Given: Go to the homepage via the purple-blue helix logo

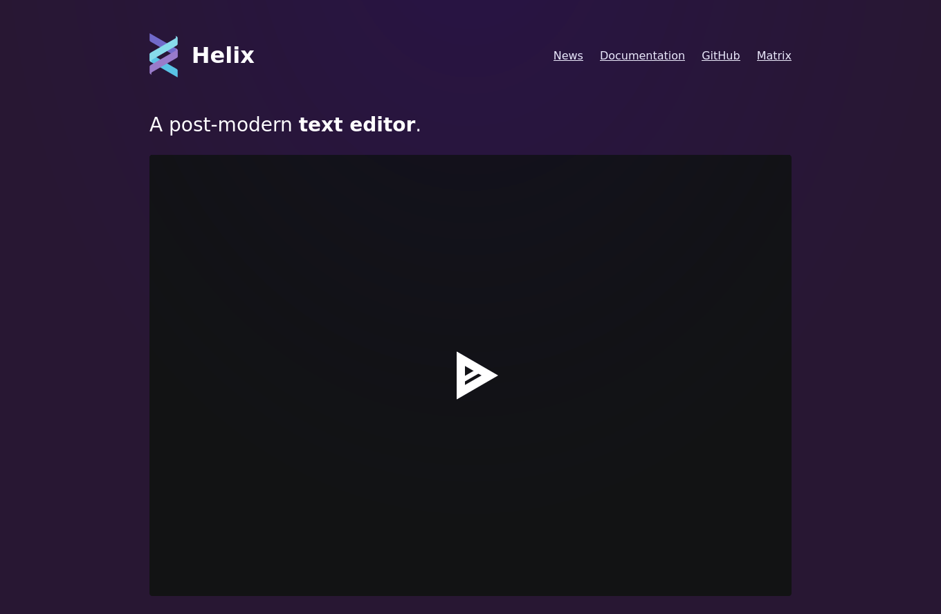Looking at the screenshot, I should coord(163,55).
